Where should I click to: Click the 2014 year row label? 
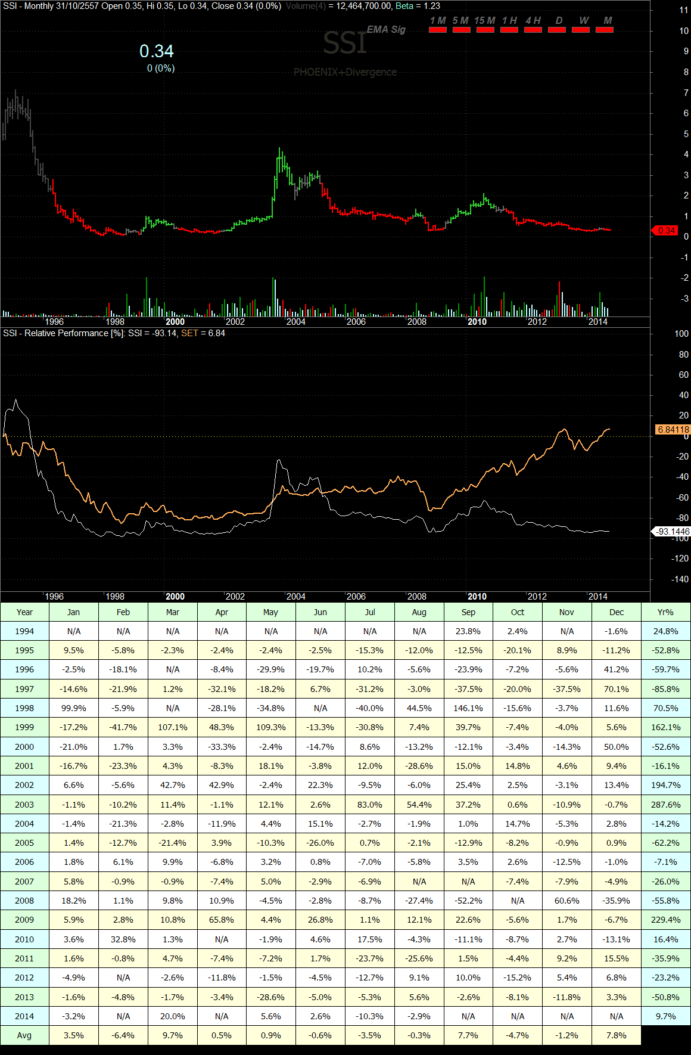24,1016
